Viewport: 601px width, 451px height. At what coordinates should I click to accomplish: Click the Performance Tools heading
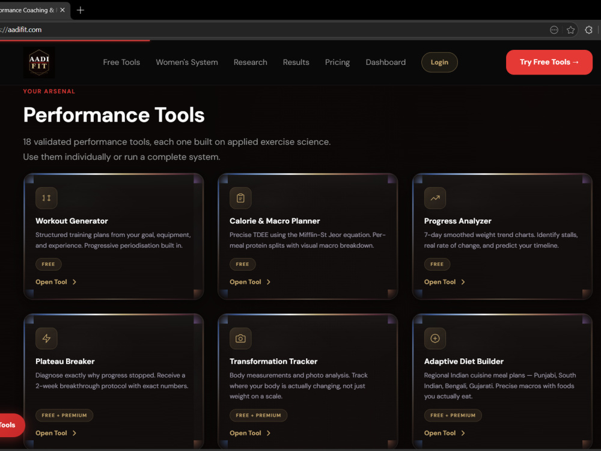click(114, 115)
